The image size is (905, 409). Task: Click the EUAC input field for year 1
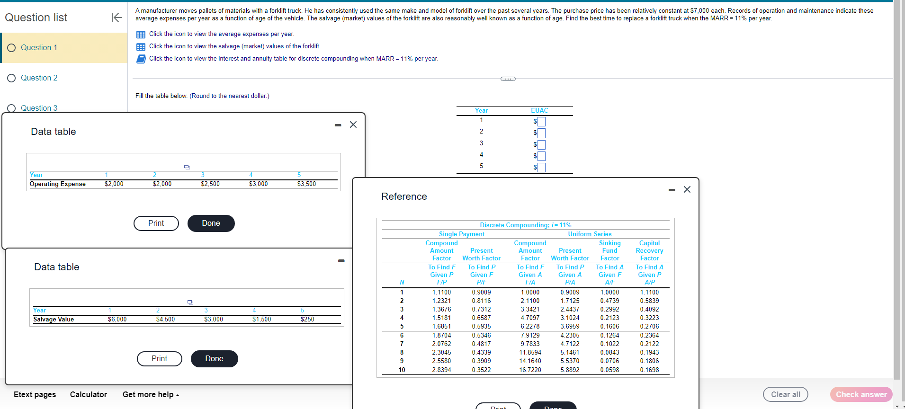pos(542,122)
